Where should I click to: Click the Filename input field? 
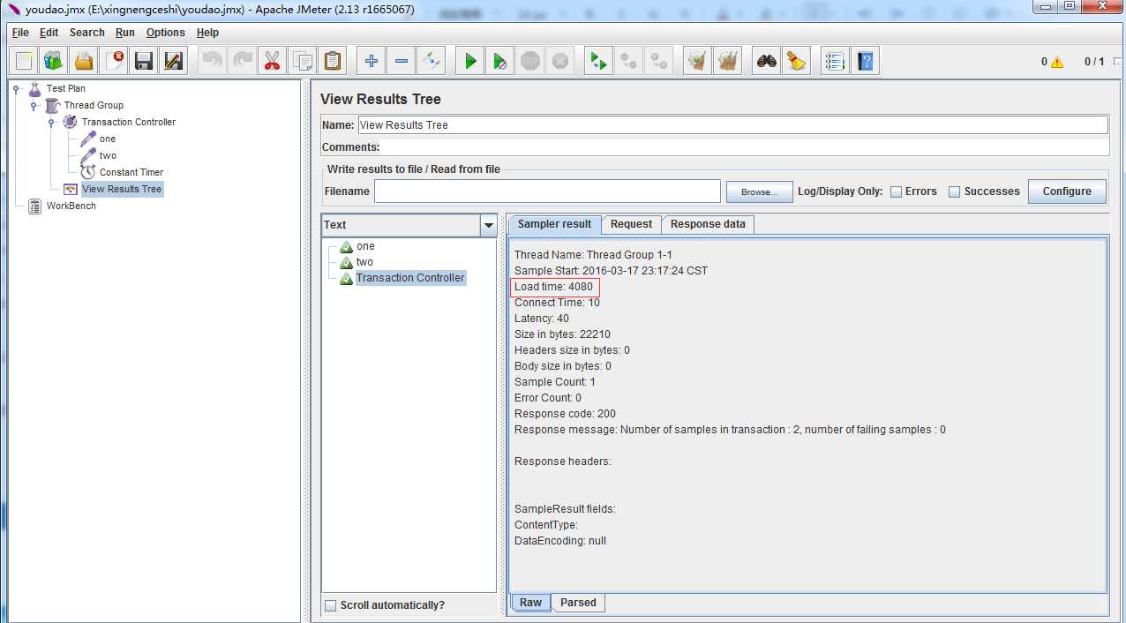click(x=547, y=191)
